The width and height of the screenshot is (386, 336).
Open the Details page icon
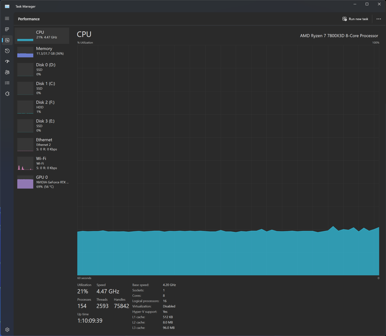point(7,83)
